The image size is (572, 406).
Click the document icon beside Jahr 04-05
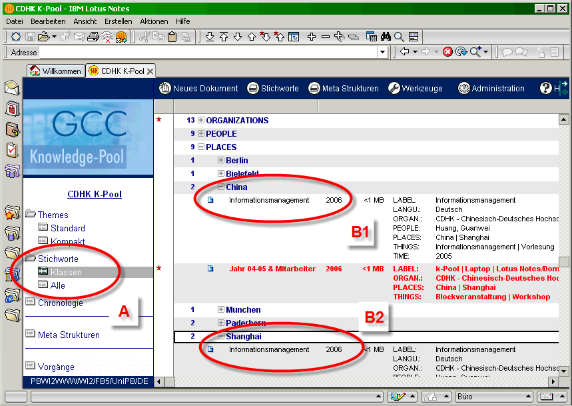coord(210,269)
